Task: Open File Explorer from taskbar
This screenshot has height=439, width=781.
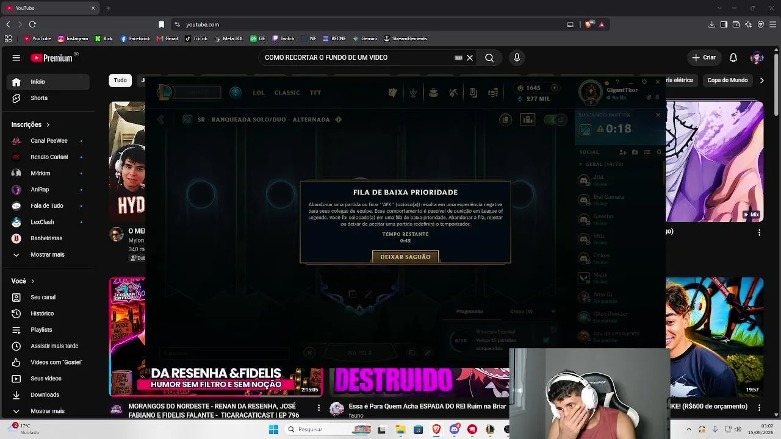Action: point(400,429)
